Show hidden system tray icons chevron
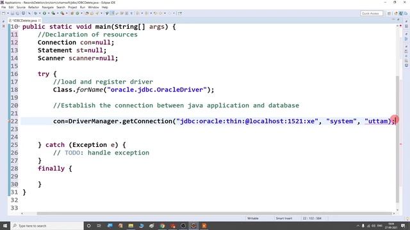Viewport: 410px width, 230px height. click(x=357, y=226)
